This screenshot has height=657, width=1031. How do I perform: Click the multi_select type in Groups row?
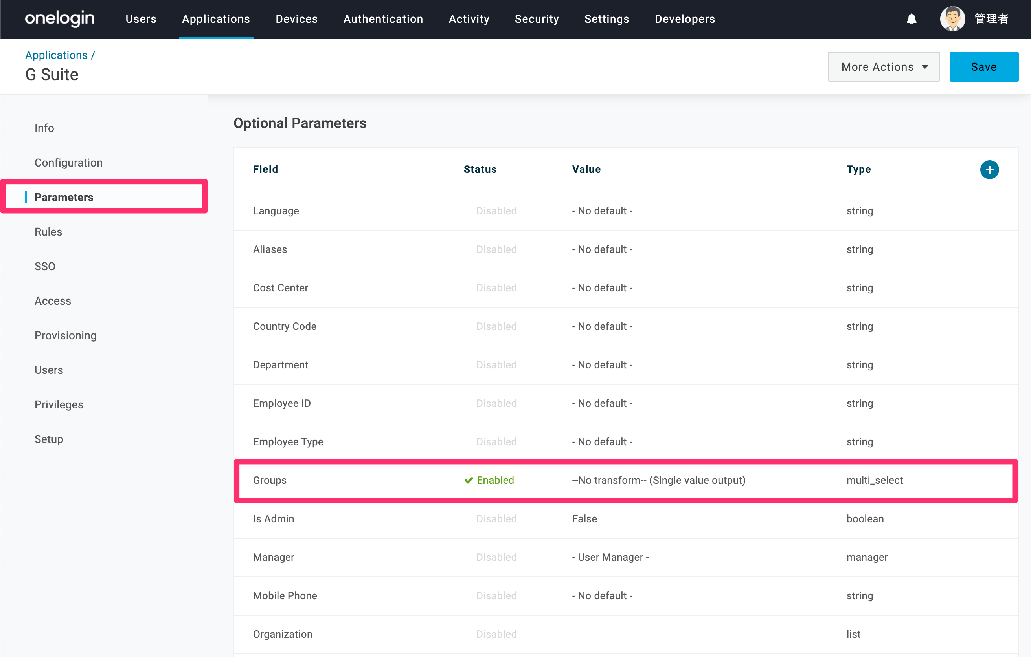tap(874, 480)
